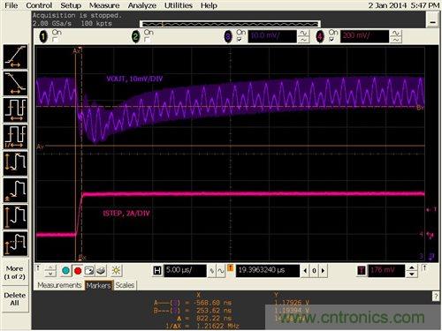442x331 pixels.
Task: Enable channel 1 On checkbox
Action: click(55, 39)
